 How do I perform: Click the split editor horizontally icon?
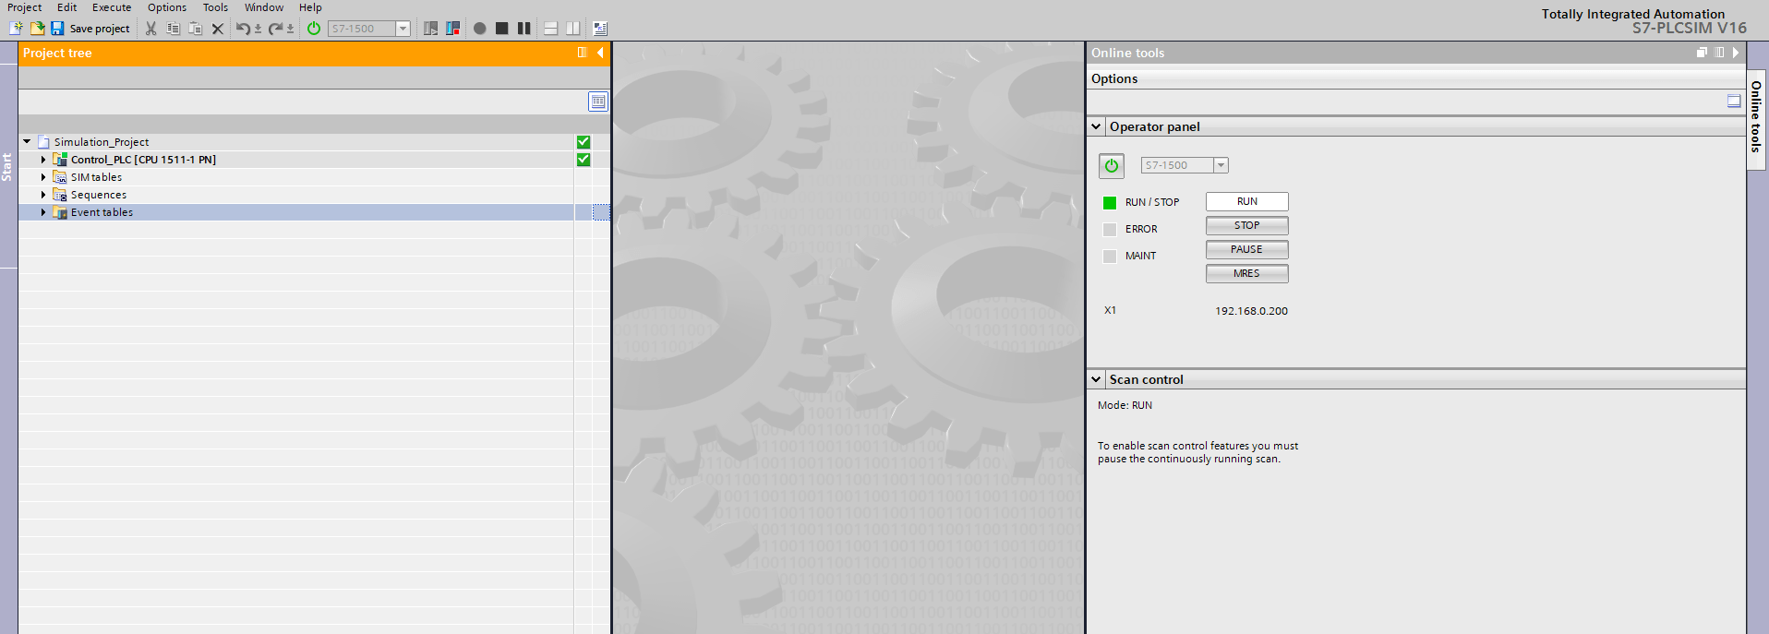pos(550,29)
